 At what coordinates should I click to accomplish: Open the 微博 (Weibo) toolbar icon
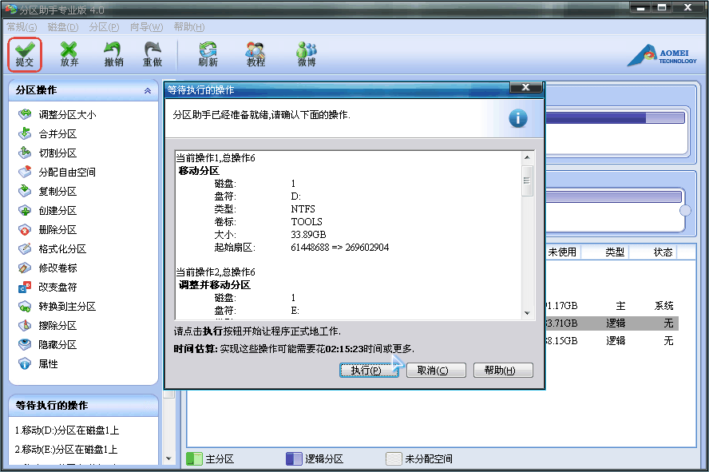(x=307, y=54)
